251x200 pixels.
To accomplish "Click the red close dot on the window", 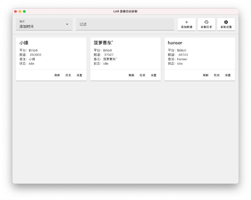I will point(15,11).
